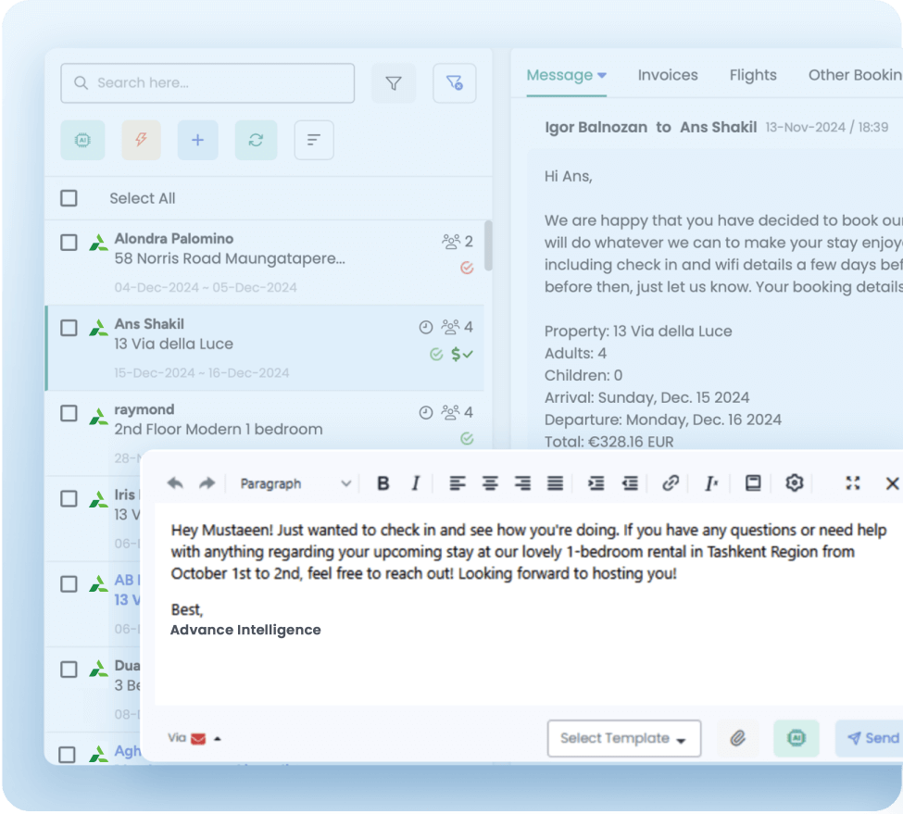Viewport: 903px width, 814px height.
Task: Tick the checkbox for Alondra Palomino
Action: point(69,243)
